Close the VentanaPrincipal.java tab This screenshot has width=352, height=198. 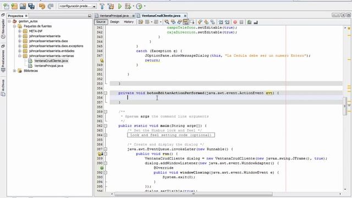[133, 16]
